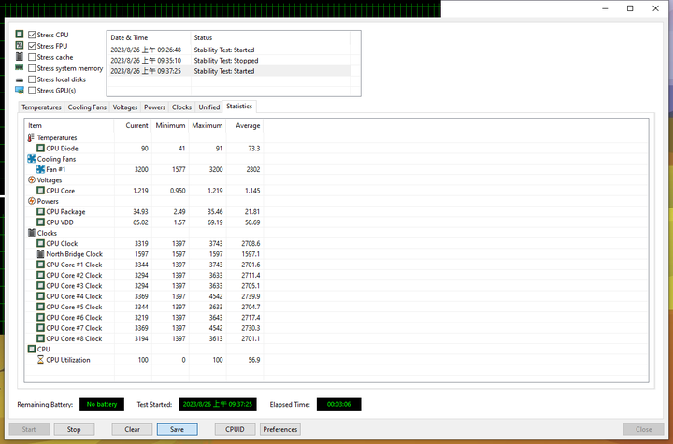673x444 pixels.
Task: Uncheck the Stress CPU checkbox
Action: (32, 35)
